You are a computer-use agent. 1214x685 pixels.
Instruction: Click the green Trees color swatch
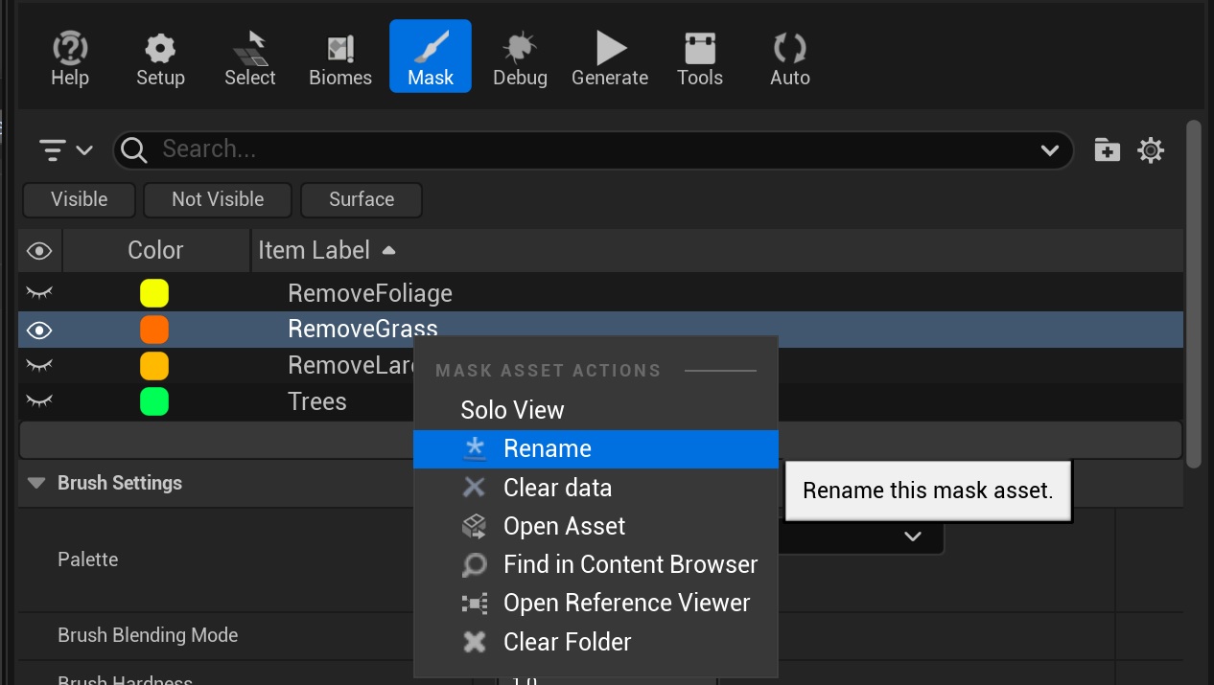tap(153, 401)
